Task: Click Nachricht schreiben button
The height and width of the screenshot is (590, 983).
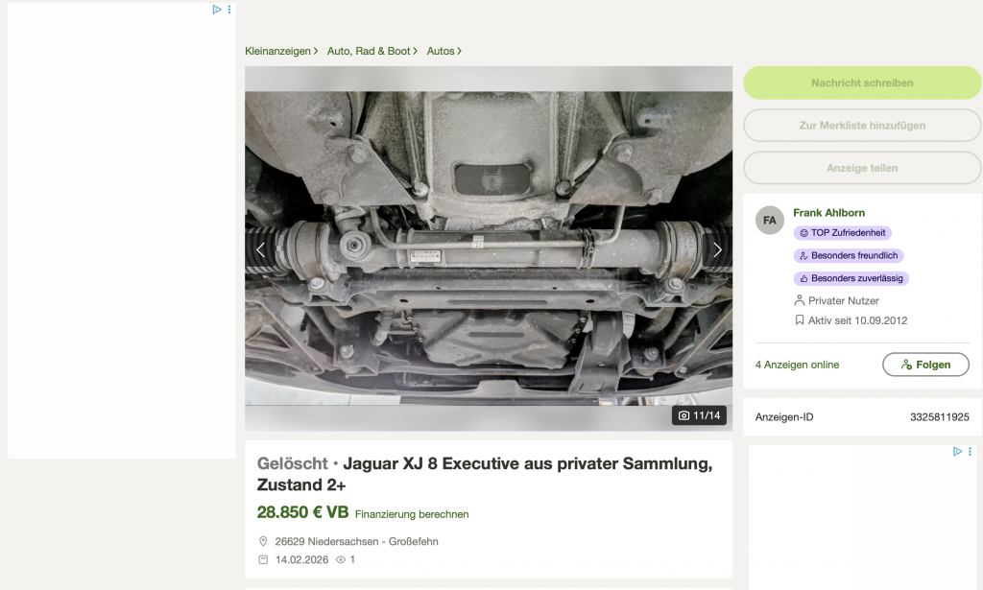Action: (x=862, y=83)
